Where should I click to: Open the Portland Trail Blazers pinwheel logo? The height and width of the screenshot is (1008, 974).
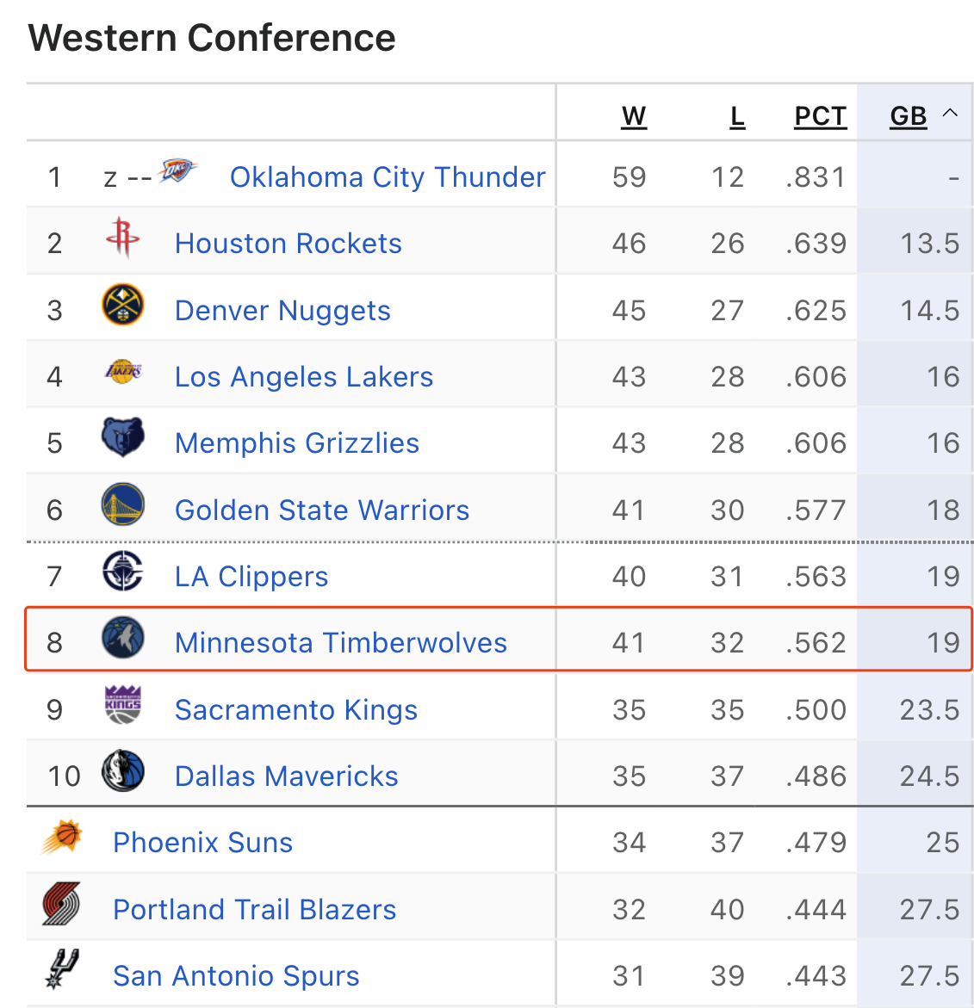[62, 904]
